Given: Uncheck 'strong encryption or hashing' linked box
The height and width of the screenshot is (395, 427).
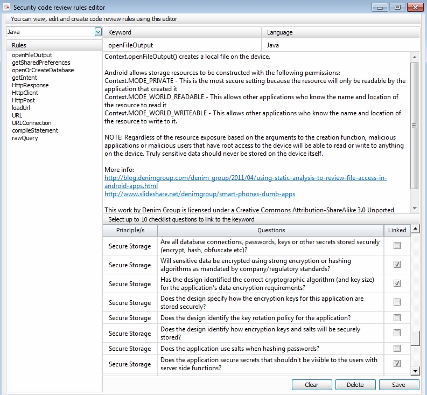Looking at the screenshot, I should 397,265.
